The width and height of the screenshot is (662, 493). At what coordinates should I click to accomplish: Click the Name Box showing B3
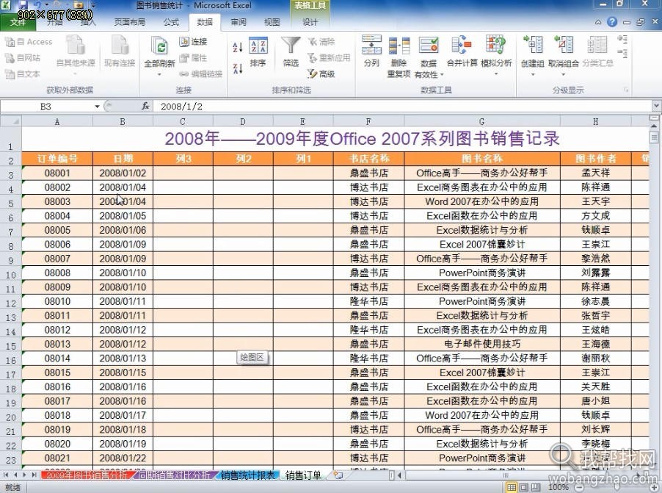pos(46,106)
